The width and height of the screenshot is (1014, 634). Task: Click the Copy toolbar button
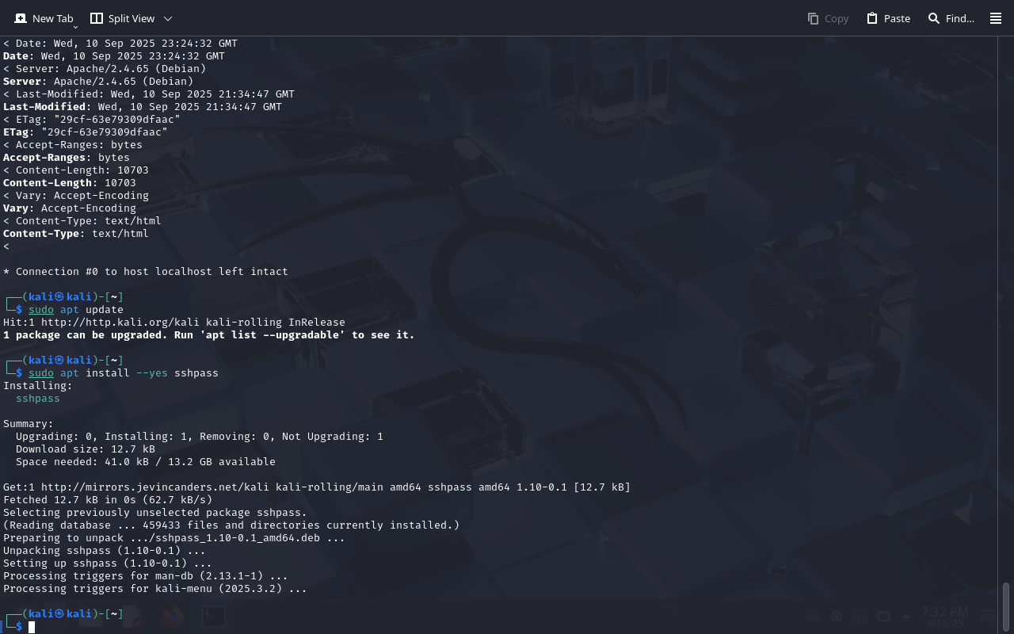click(x=828, y=18)
